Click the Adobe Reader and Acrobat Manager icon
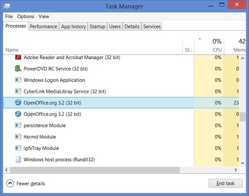 (x=18, y=57)
